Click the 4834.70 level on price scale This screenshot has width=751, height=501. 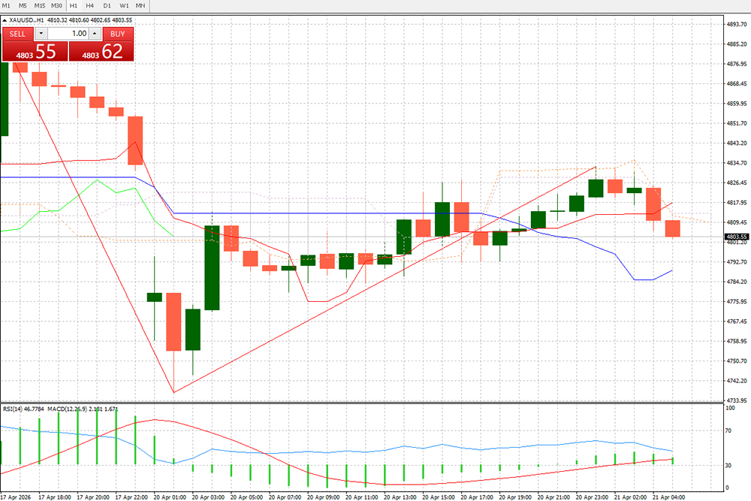735,163
